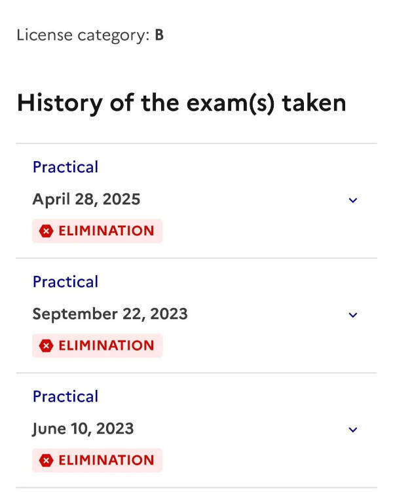Click the ELIMINATION badge text for April 28, 2025

(106, 231)
